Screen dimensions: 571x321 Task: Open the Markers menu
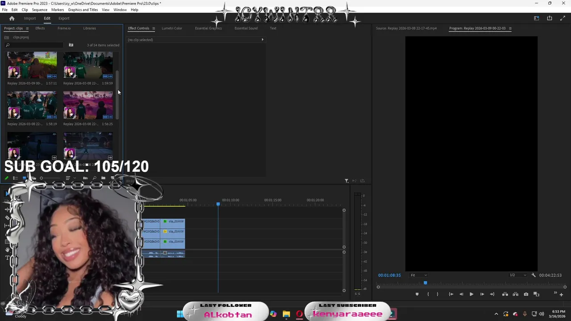pyautogui.click(x=58, y=9)
